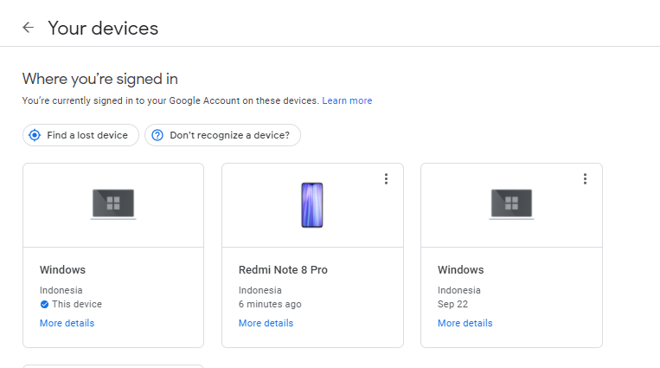The image size is (660, 368).
Task: View More details for this Windows device
Action: [67, 324]
